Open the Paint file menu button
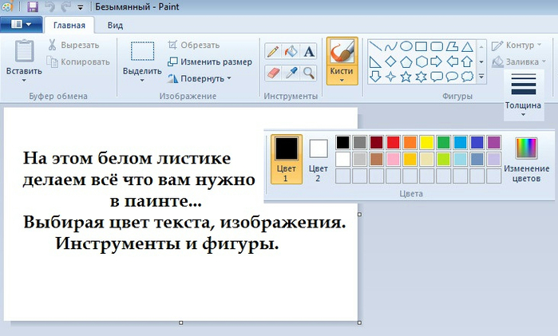Image resolution: width=558 pixels, height=336 pixels. 22,24
